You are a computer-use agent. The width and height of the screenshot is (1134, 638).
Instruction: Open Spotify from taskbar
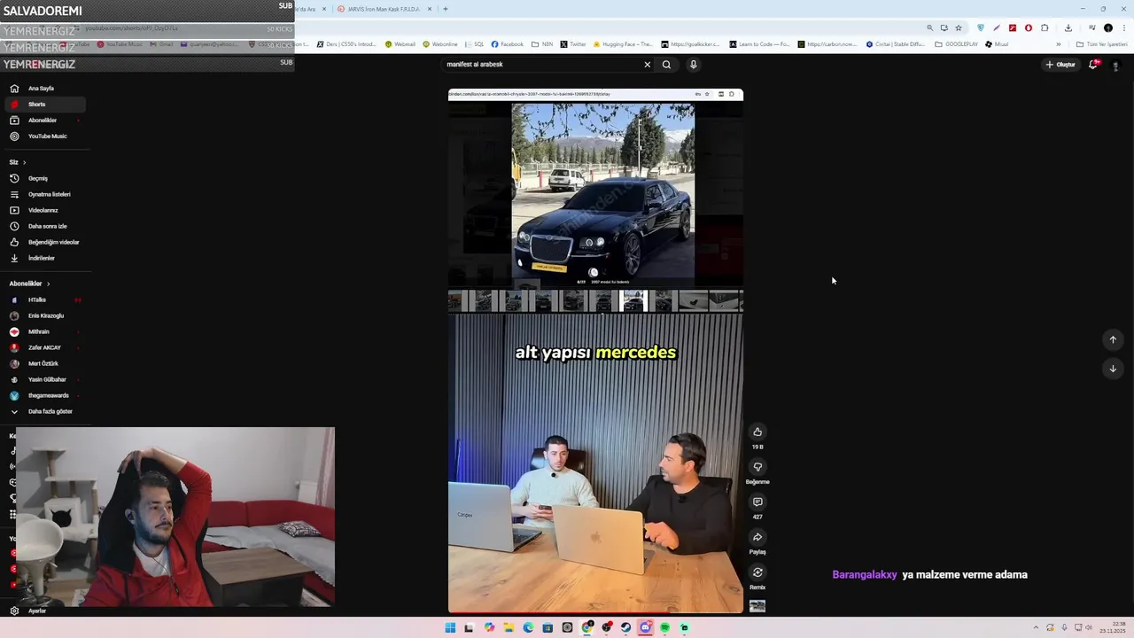click(664, 627)
